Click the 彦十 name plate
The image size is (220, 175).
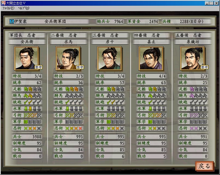[110, 42]
